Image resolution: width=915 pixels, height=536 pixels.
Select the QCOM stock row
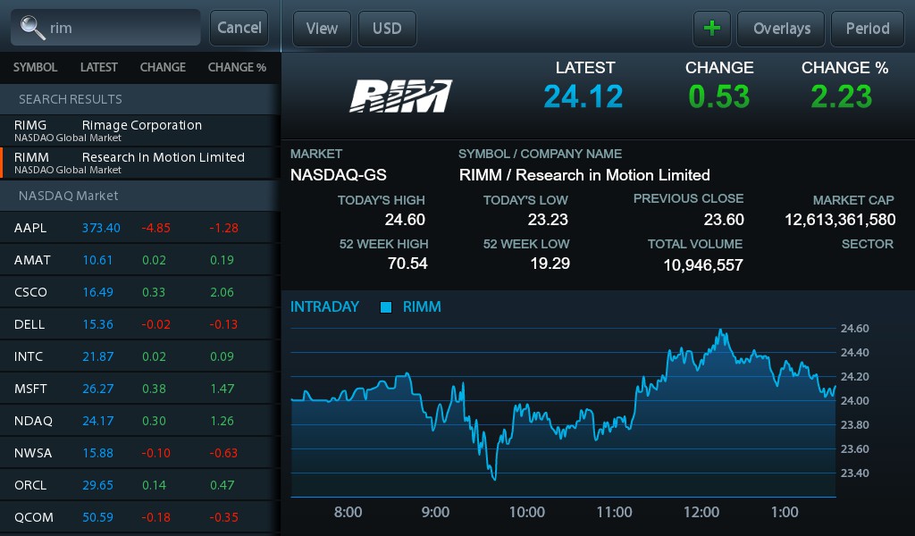[140, 517]
